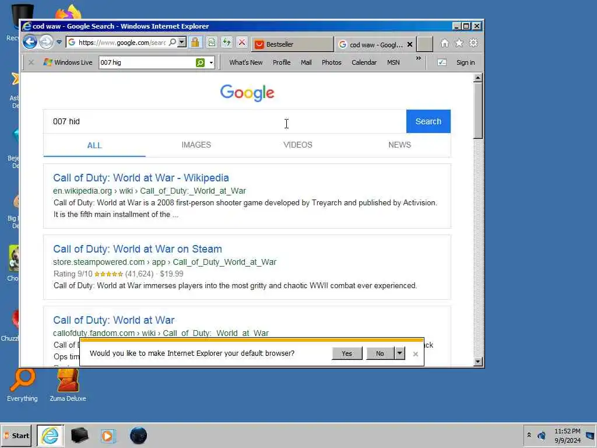Image resolution: width=597 pixels, height=448 pixels.
Task: Refresh the page with green arrows icon
Action: coord(227,42)
